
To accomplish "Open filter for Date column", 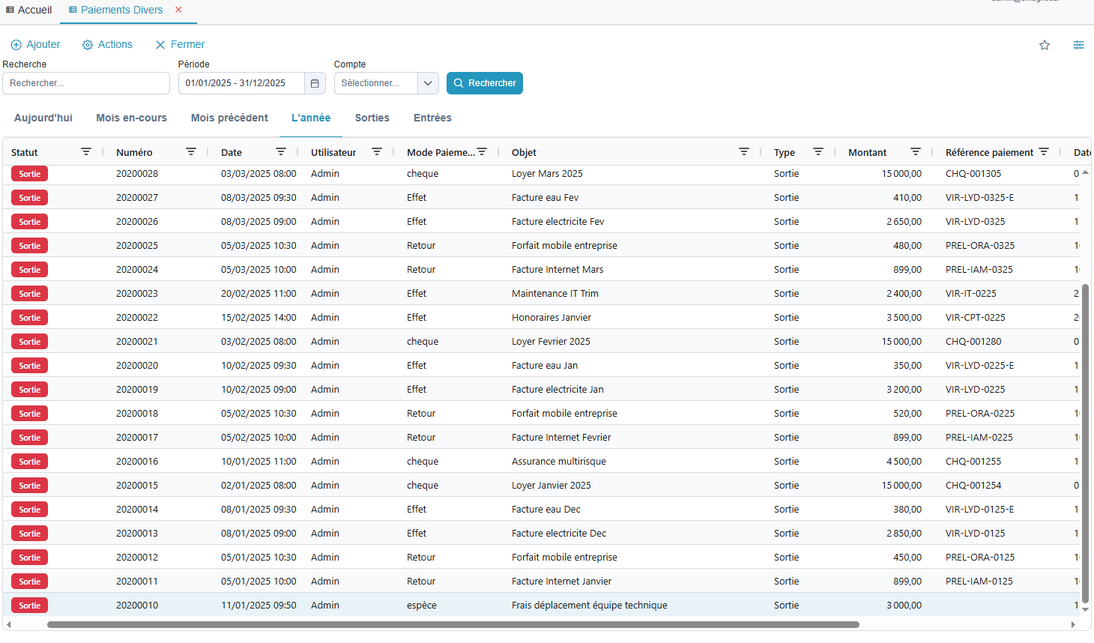I will pyautogui.click(x=281, y=152).
